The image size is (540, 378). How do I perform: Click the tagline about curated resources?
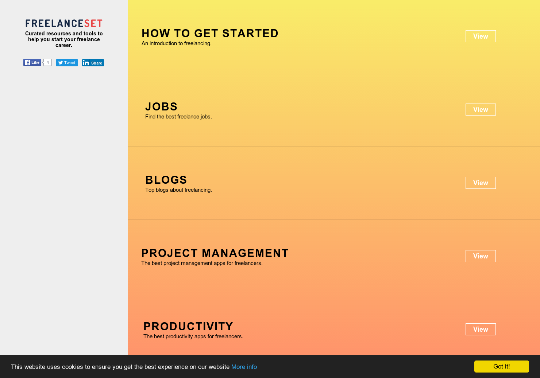click(64, 39)
